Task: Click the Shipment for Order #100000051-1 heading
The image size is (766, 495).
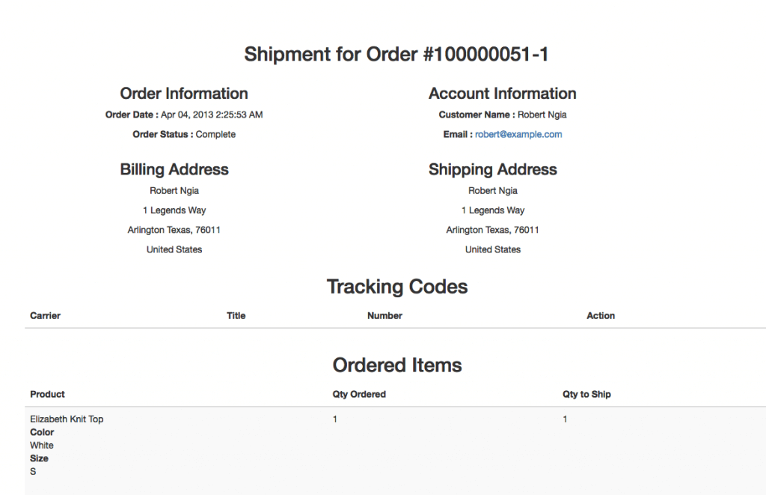Action: click(x=397, y=55)
